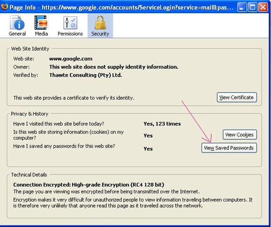Open the Permissions tab
The width and height of the screenshot is (271, 227).
click(70, 26)
